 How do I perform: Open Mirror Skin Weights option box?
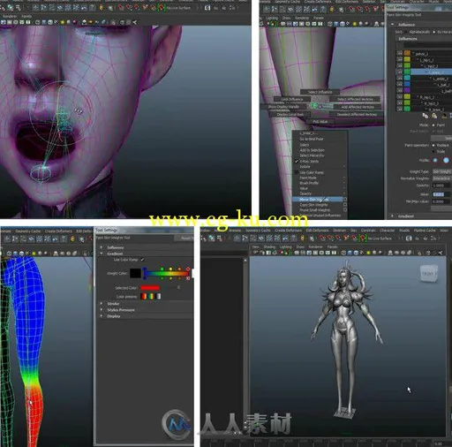345,200
